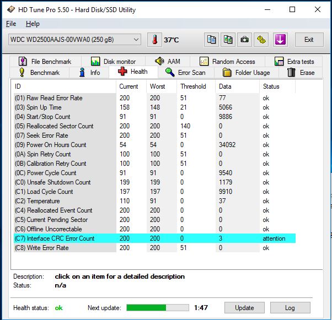
Task: Switch to the Folder Usage tab
Action: [x=247, y=73]
